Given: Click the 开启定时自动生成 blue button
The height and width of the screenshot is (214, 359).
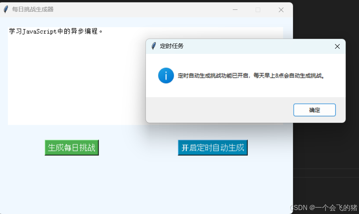Looking at the screenshot, I should [213, 148].
